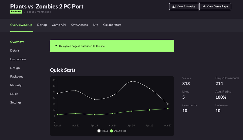
Task: Switch to the Devlog tab
Action: click(42, 25)
